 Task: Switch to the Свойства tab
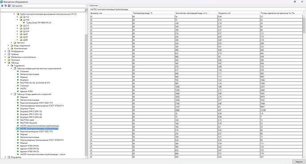click(94, 6)
